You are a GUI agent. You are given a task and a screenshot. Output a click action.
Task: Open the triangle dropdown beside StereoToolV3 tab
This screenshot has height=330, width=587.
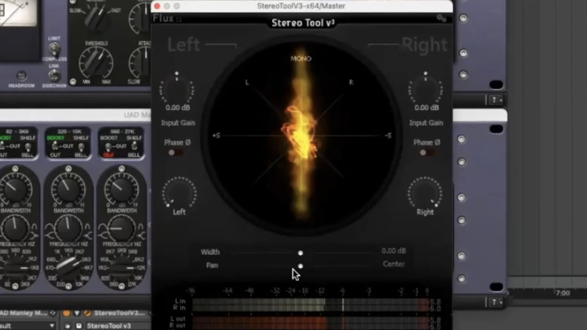coord(77,313)
